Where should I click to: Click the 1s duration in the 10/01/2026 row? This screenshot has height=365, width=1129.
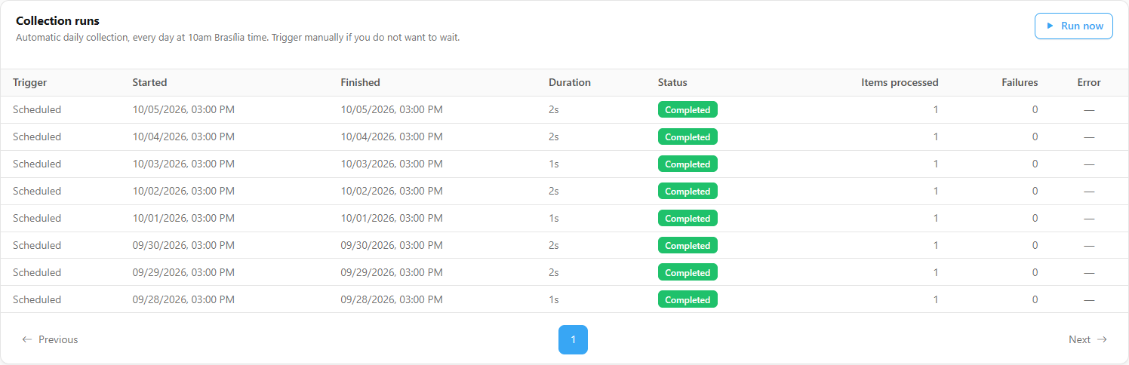tap(554, 218)
